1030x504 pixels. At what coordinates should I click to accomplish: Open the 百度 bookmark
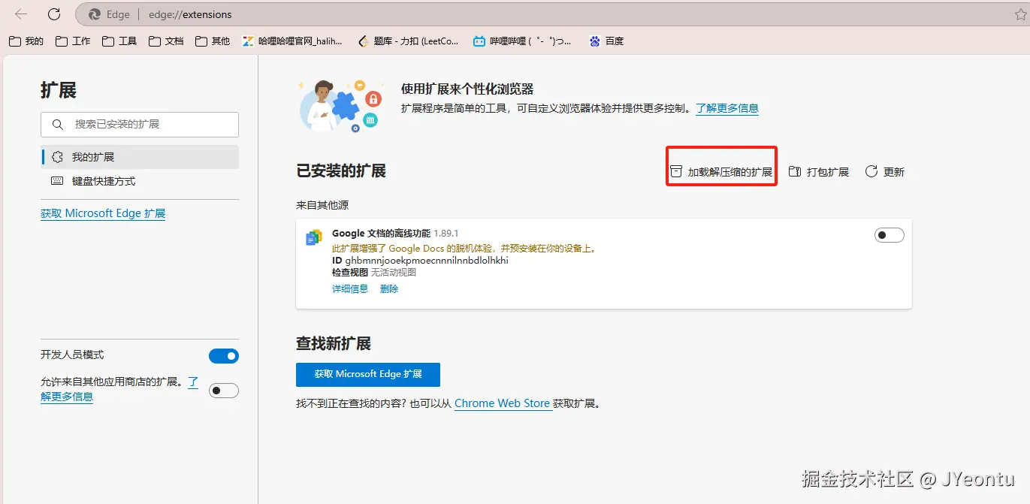point(607,41)
